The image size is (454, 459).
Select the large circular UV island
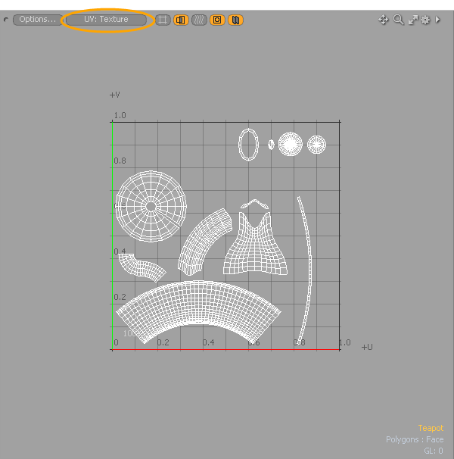tap(151, 206)
